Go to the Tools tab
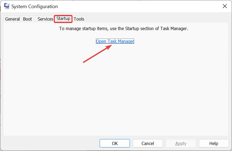This screenshot has height=151, width=232. (x=79, y=19)
